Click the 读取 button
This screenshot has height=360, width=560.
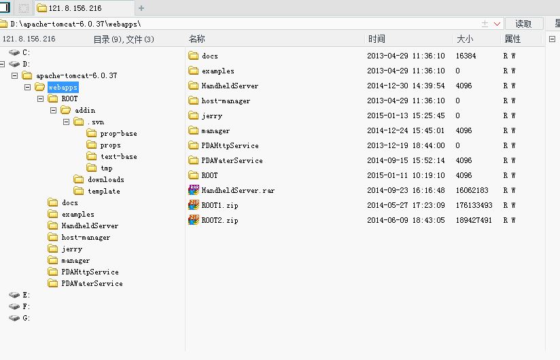point(524,24)
